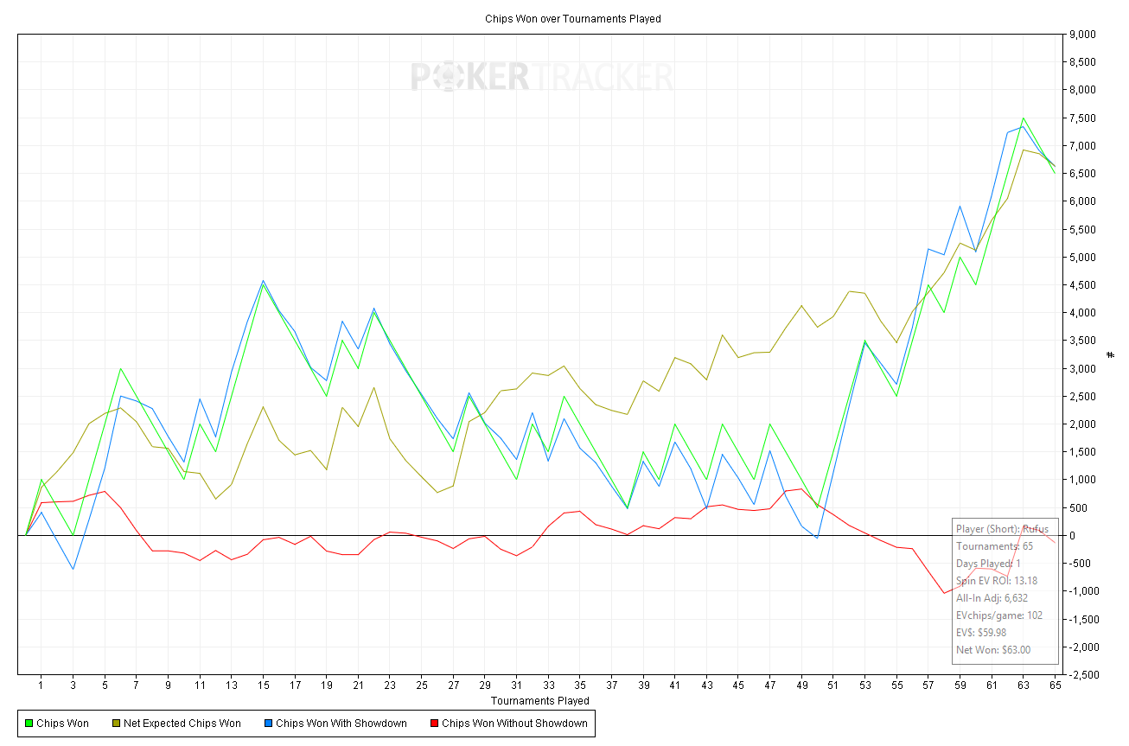The width and height of the screenshot is (1129, 746).
Task: Click the x-axis tick label 39
Action: coord(643,686)
